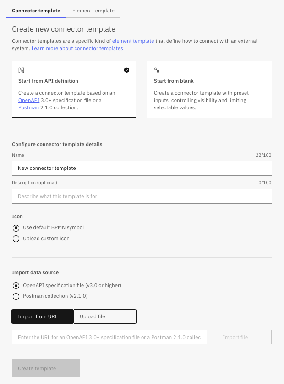
Task: Select the Connector template tab
Action: click(36, 11)
